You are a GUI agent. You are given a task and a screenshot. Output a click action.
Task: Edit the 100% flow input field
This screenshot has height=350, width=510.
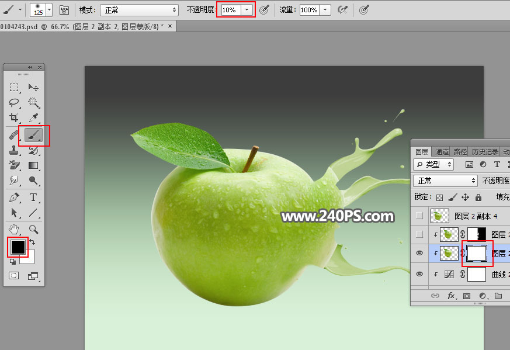pyautogui.click(x=309, y=10)
